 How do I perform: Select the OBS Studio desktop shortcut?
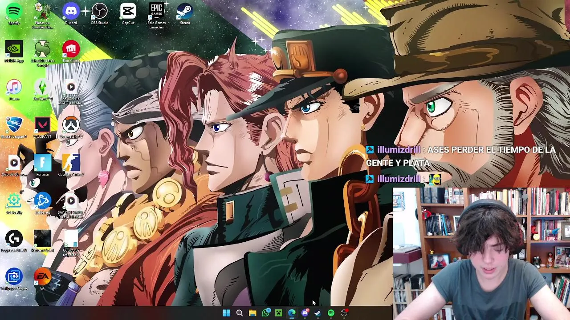99,14
